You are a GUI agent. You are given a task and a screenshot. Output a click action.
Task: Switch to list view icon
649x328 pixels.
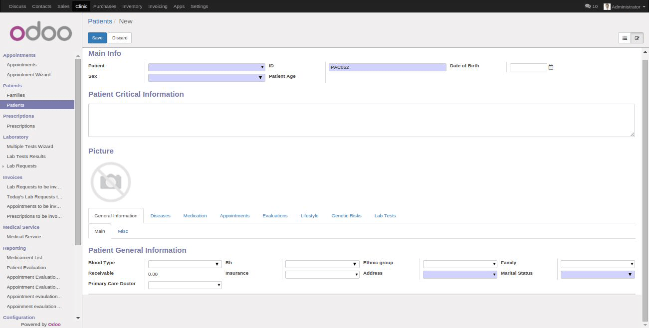[x=625, y=38]
